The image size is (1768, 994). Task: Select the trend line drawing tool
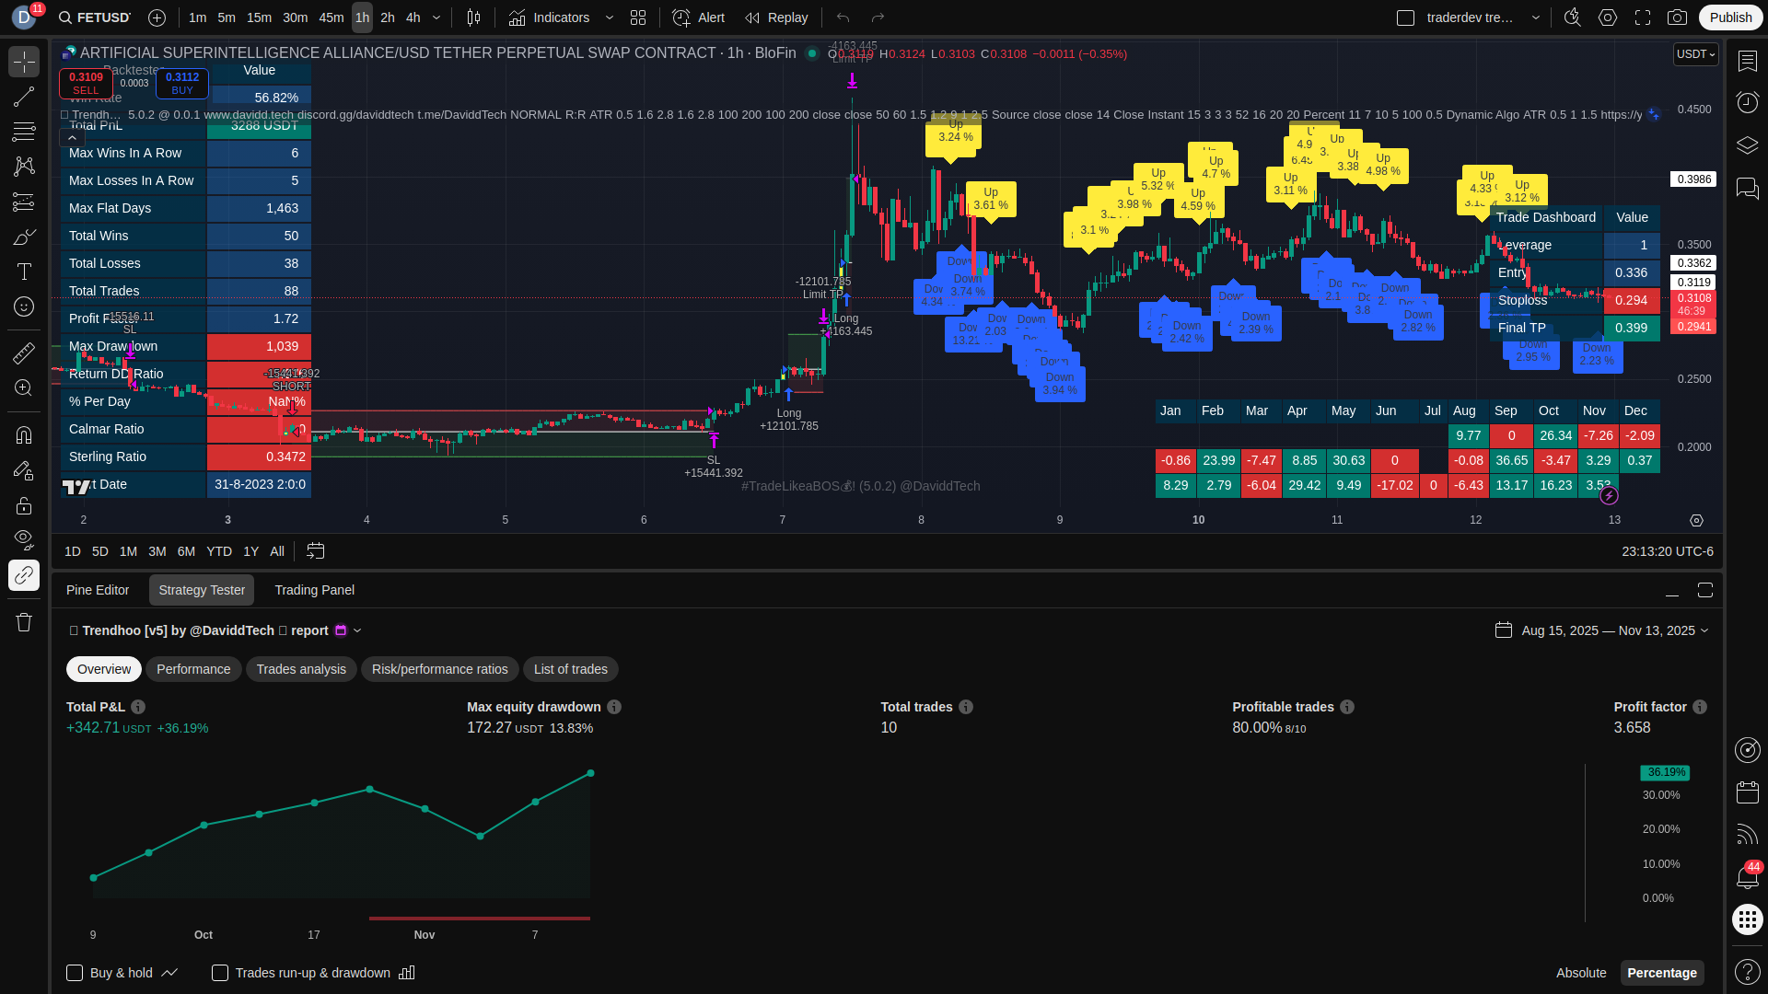(24, 97)
